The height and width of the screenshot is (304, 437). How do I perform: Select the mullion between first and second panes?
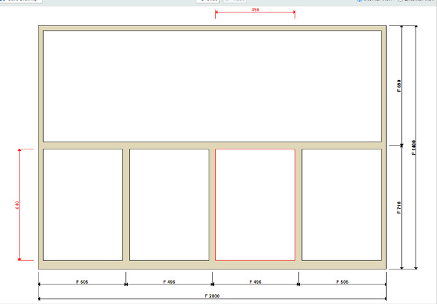[x=126, y=204]
